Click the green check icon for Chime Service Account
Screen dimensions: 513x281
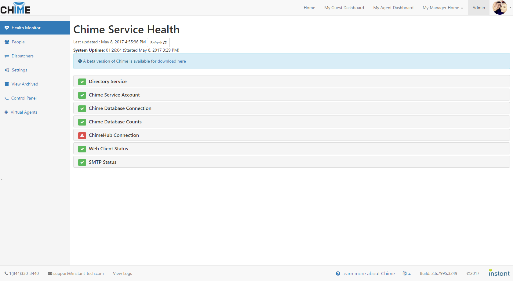pos(82,95)
